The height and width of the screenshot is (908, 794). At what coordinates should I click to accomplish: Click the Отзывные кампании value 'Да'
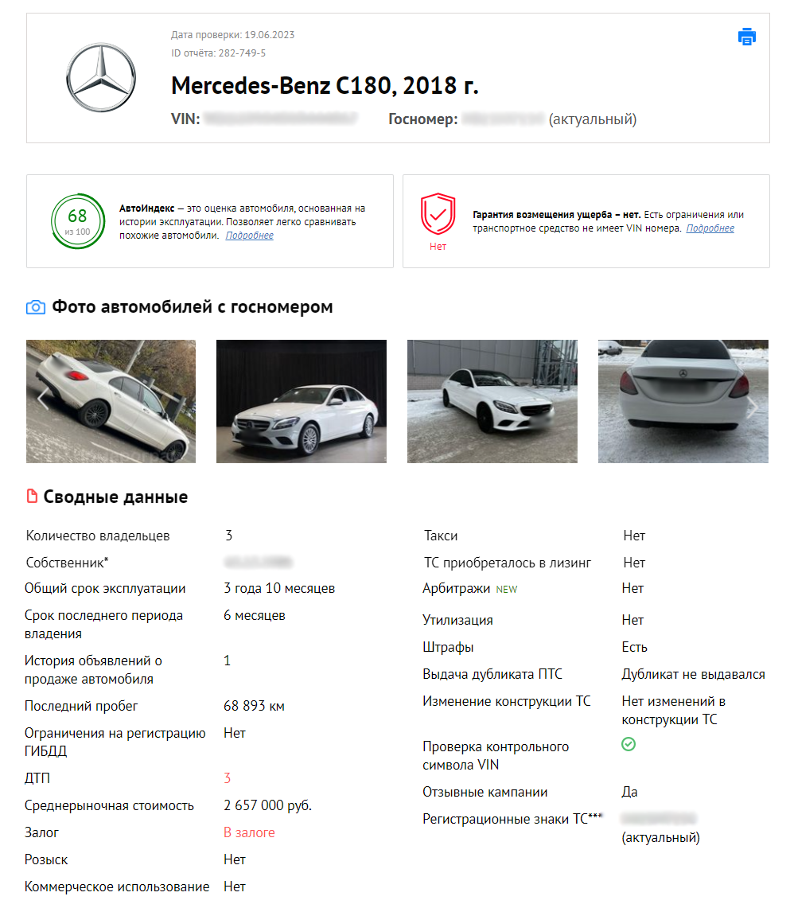click(x=629, y=792)
